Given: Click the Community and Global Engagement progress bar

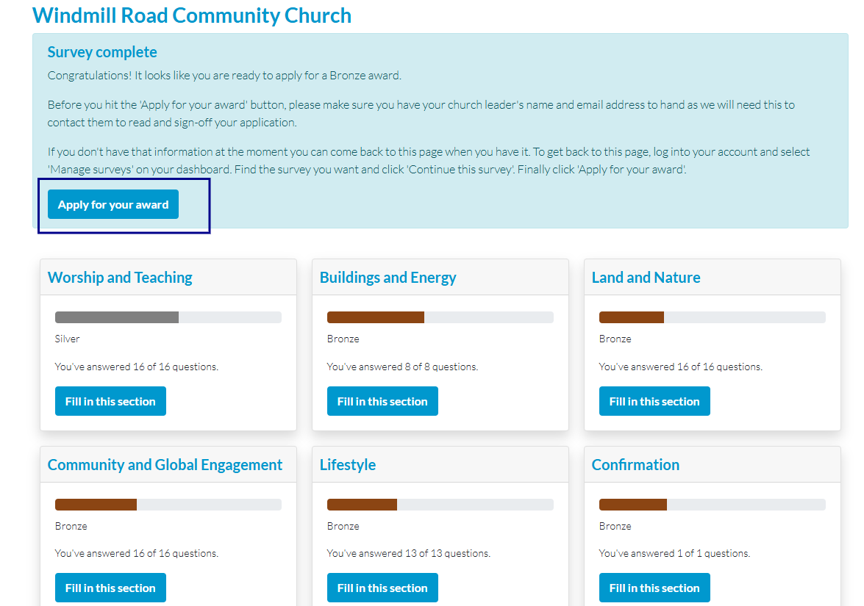Looking at the screenshot, I should click(168, 505).
